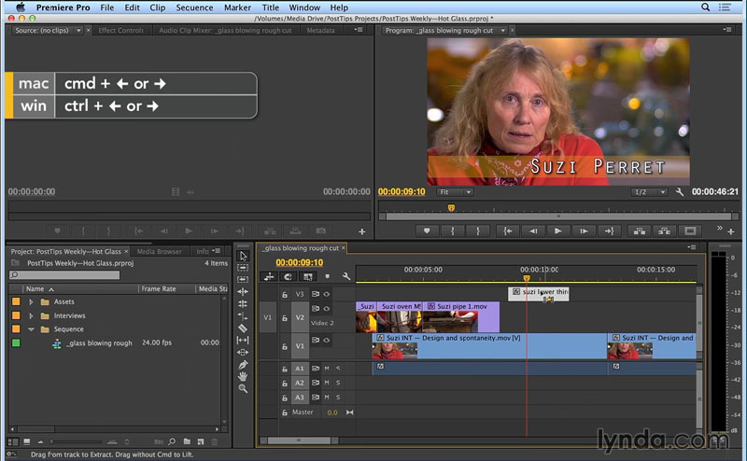The image size is (747, 461).
Task: Mute audio track A1
Action: click(327, 368)
